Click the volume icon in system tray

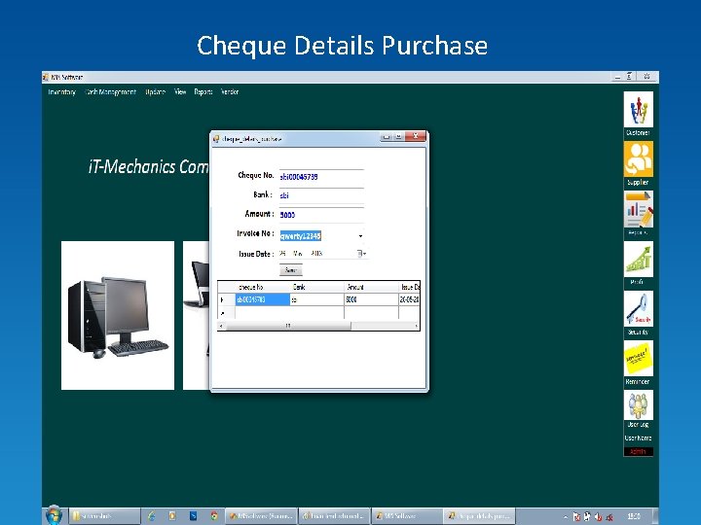(x=598, y=516)
